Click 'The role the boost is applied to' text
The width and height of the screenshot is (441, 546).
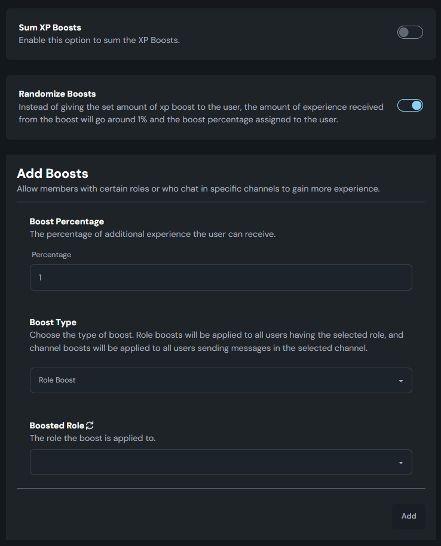[x=93, y=438]
